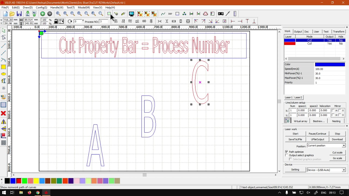Open the Draw menu
This screenshot has height=196, width=349.
coord(28,7)
